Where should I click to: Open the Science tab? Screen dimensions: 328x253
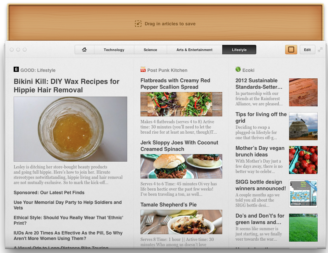150,50
